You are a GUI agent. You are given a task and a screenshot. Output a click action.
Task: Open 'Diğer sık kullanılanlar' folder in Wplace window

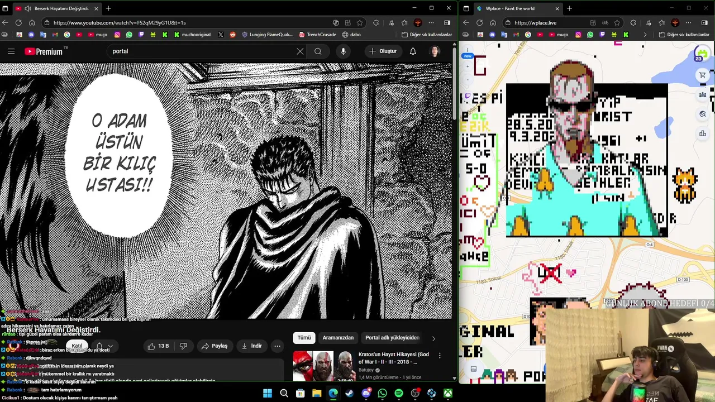pos(684,35)
